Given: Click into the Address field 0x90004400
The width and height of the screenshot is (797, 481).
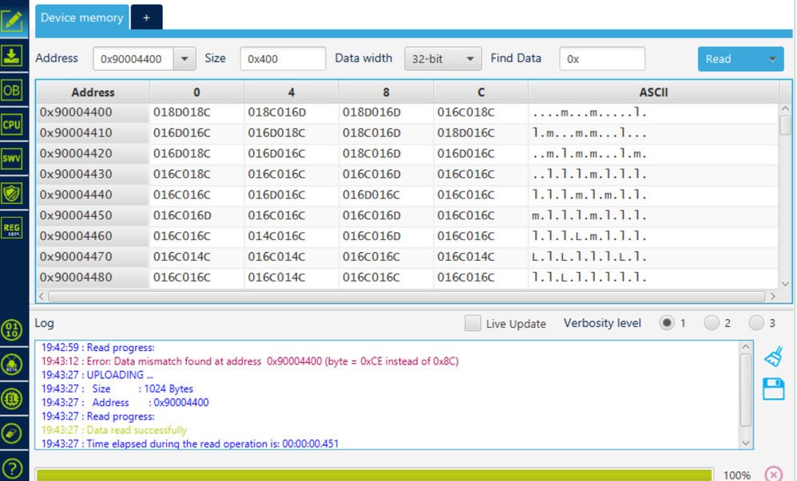Looking at the screenshot, I should point(133,59).
